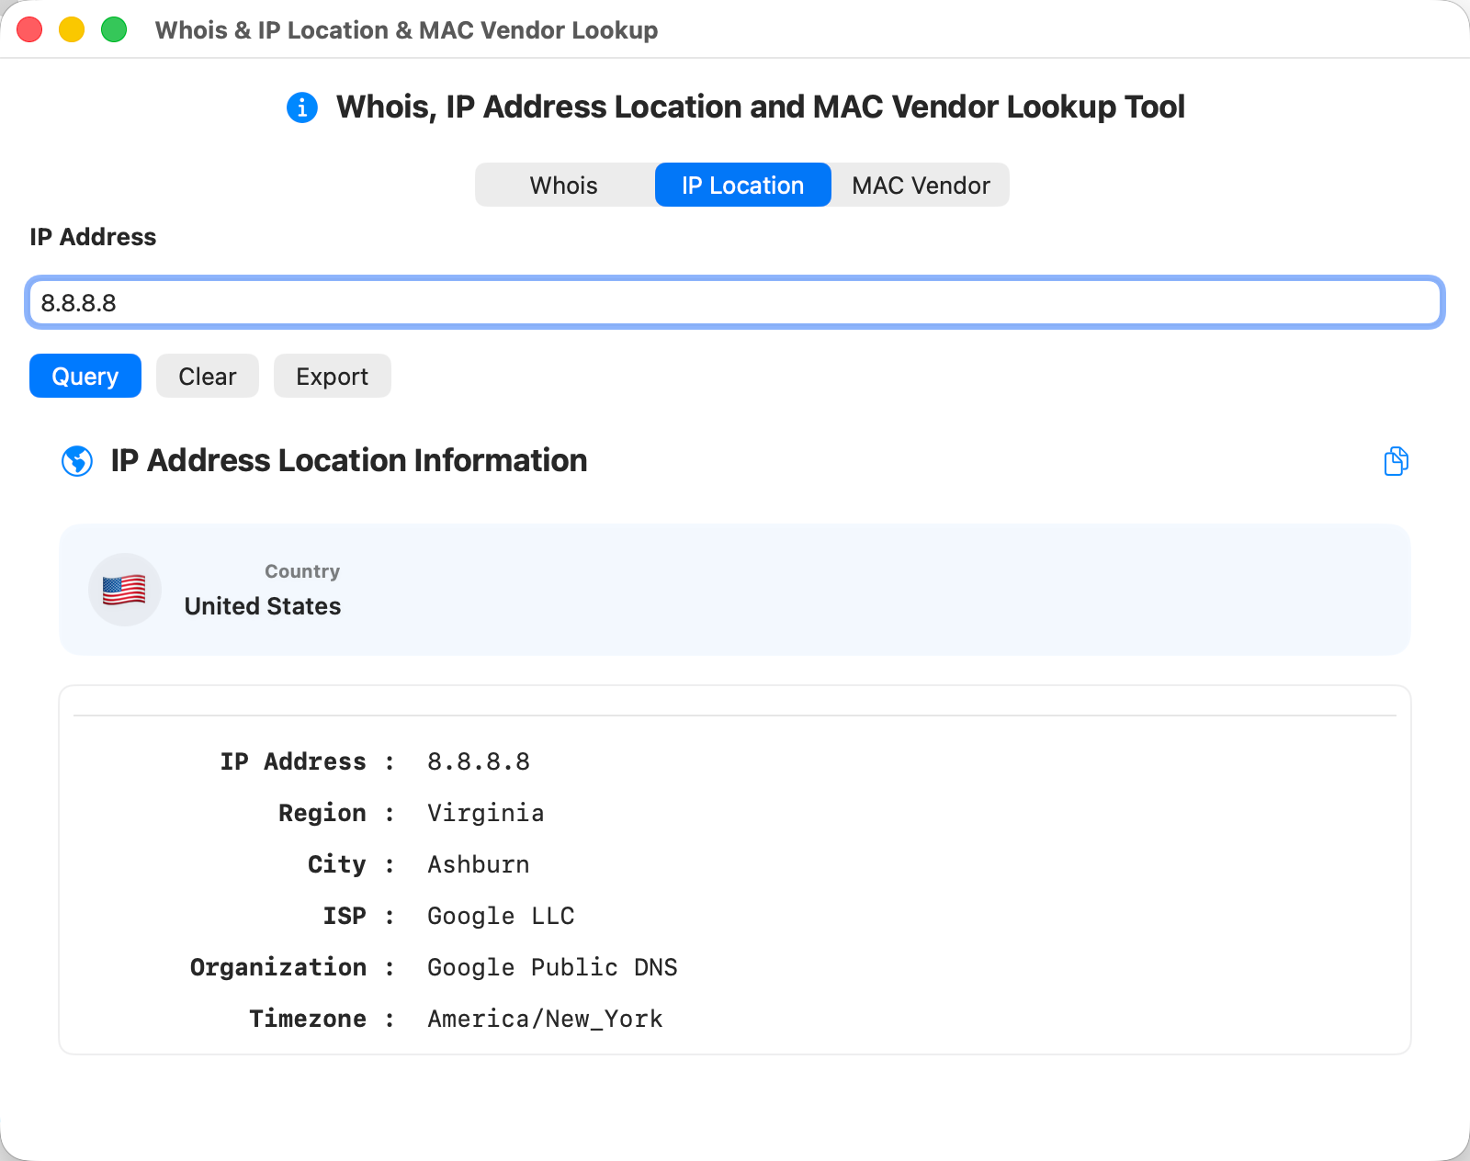Click the info icon beside the tool title
The height and width of the screenshot is (1161, 1470).
[x=302, y=106]
